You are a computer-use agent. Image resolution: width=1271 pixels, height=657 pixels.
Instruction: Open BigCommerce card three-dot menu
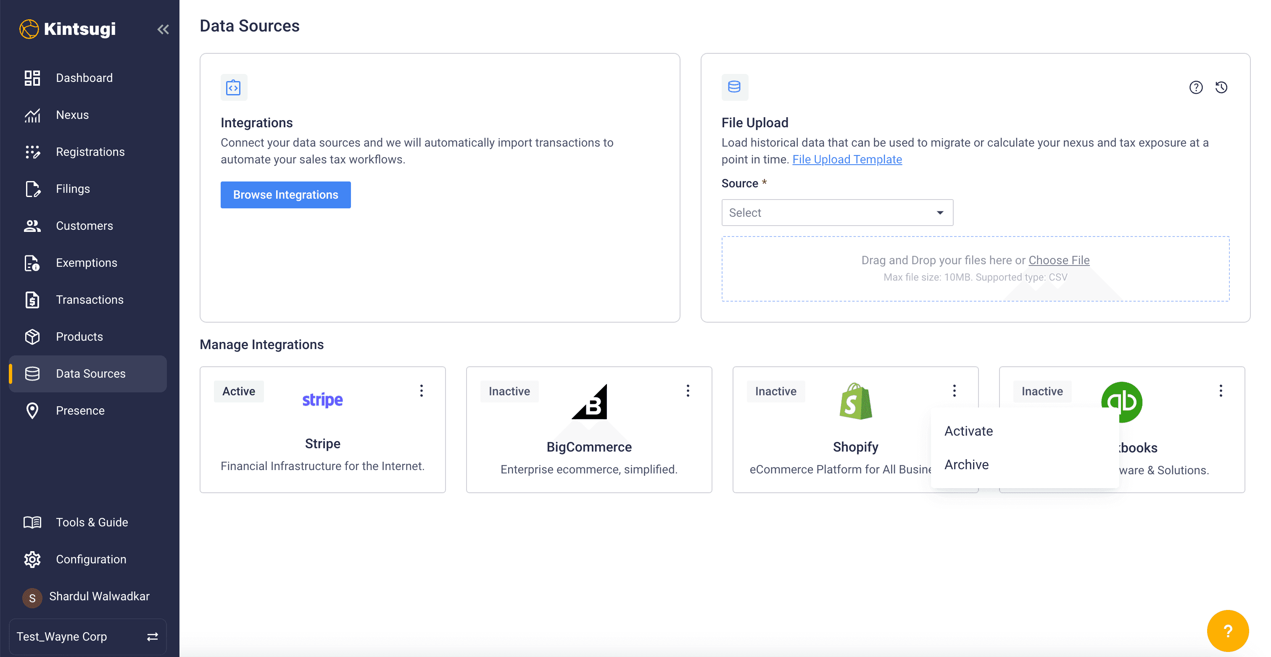click(688, 391)
